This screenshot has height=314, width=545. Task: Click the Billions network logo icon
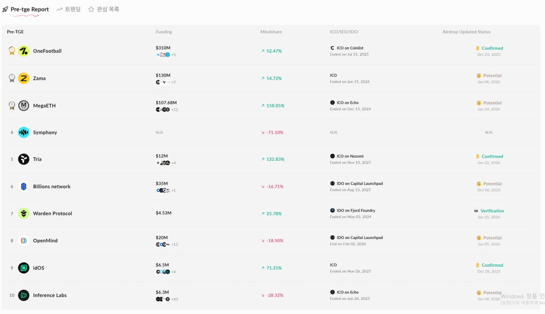23,187
